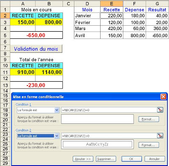The width and height of the screenshot is (169, 166).
Task: Select the 'Recette' header cell in column E
Action: click(112, 10)
